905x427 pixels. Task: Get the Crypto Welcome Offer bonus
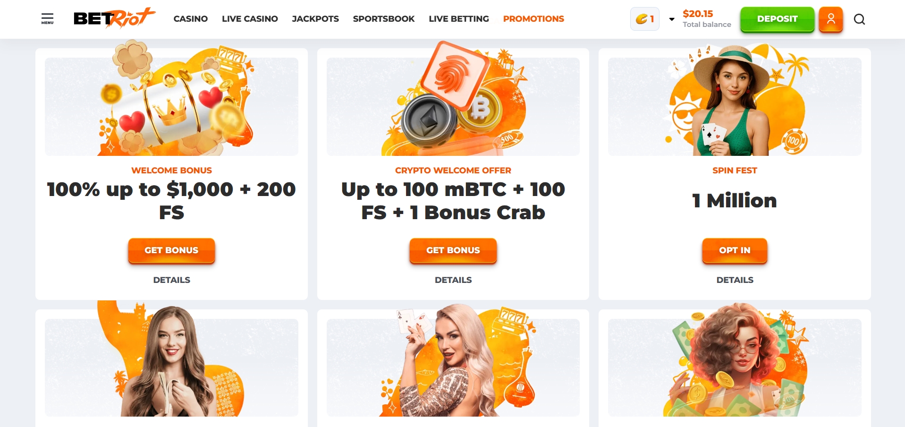click(x=453, y=250)
